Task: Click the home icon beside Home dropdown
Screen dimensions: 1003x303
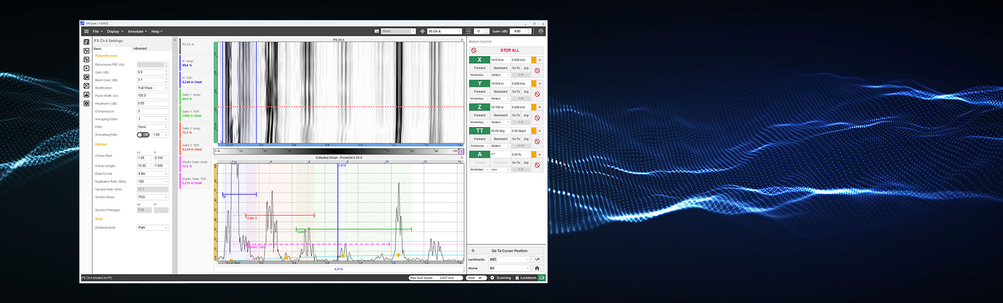Action: click(x=537, y=268)
